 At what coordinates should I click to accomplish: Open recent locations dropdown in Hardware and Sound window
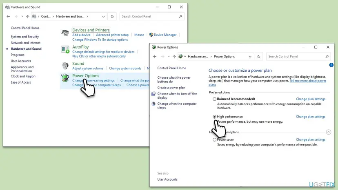coord(22,16)
